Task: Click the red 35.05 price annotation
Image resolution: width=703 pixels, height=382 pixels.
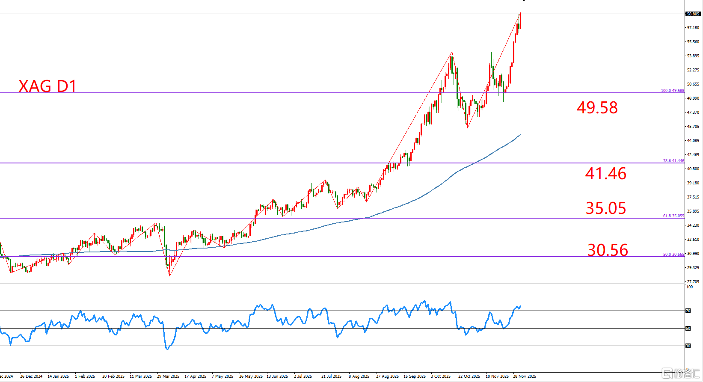Action: pyautogui.click(x=605, y=208)
